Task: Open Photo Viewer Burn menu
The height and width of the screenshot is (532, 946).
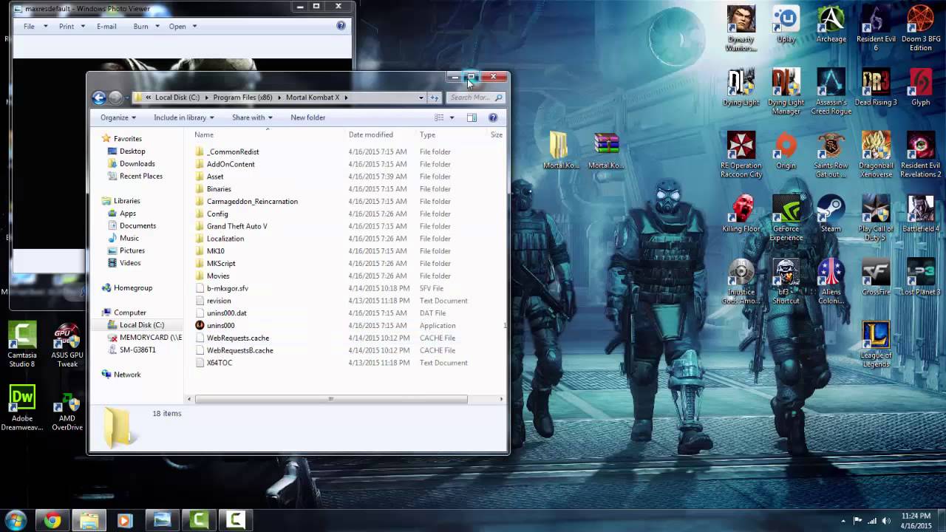Action: coord(140,26)
